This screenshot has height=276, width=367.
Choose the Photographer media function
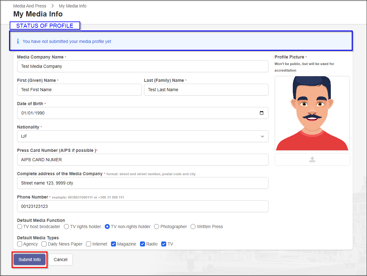tap(157, 227)
